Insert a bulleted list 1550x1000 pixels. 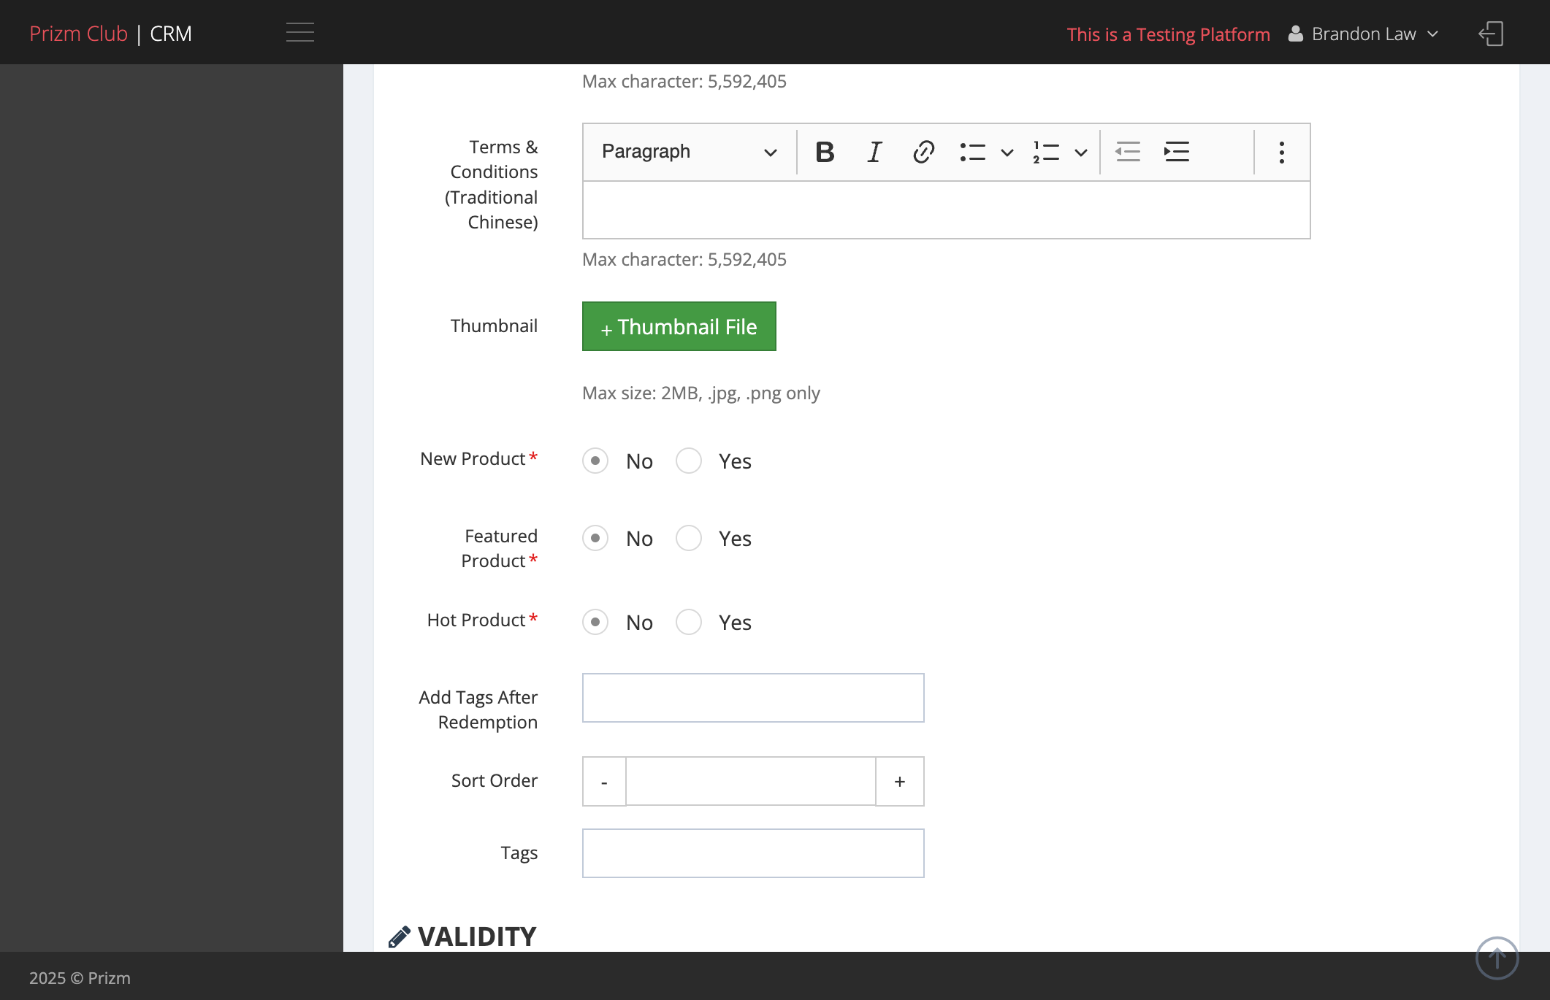[x=973, y=152]
